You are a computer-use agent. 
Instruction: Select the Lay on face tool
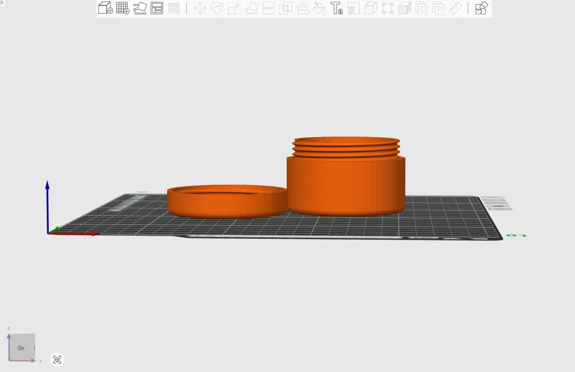point(251,8)
